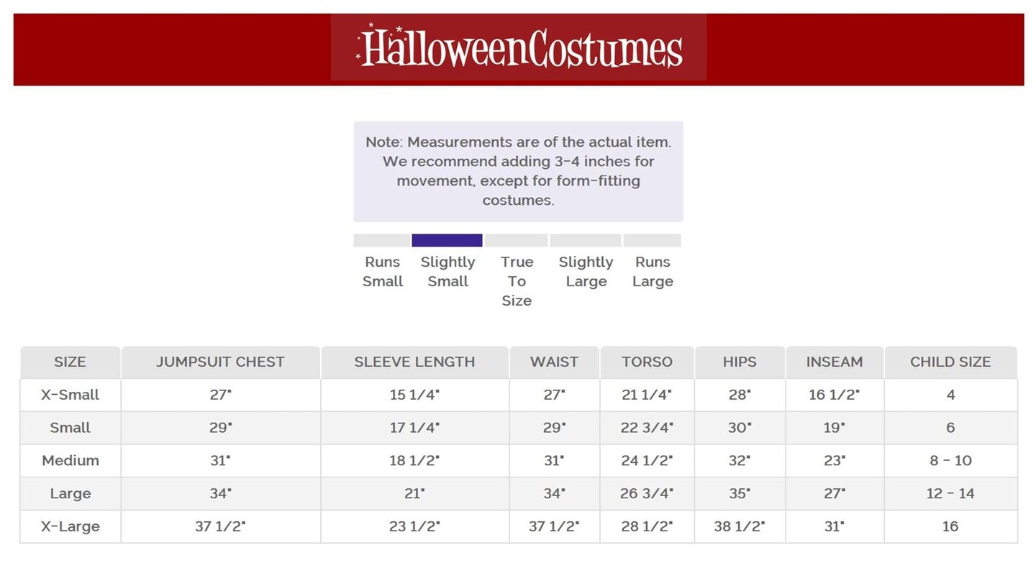This screenshot has height=563, width=1036.
Task: Click the JUMPSUIT CHEST column header
Action: [220, 362]
